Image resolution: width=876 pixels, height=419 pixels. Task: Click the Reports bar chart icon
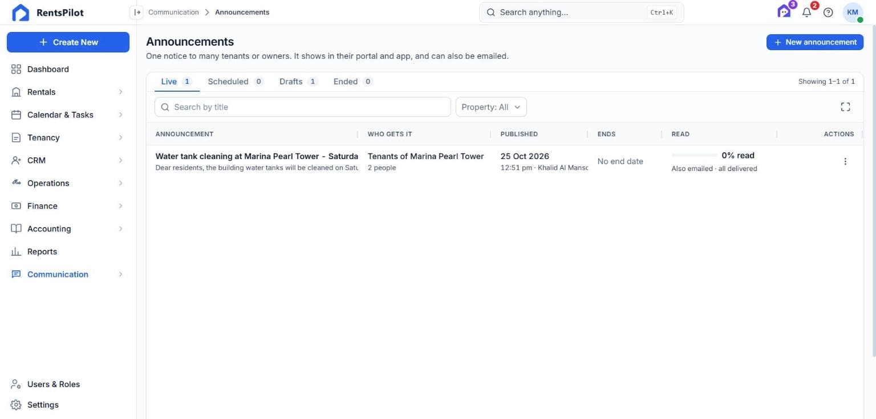[x=16, y=251]
